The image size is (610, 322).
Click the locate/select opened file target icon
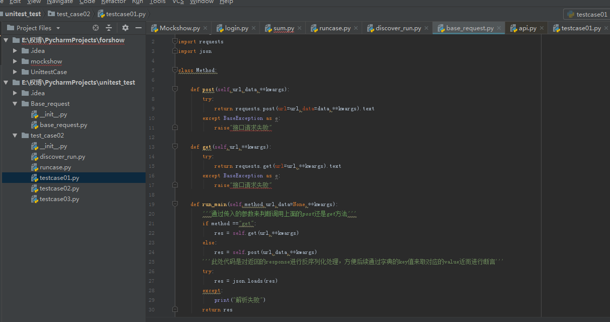coord(96,28)
